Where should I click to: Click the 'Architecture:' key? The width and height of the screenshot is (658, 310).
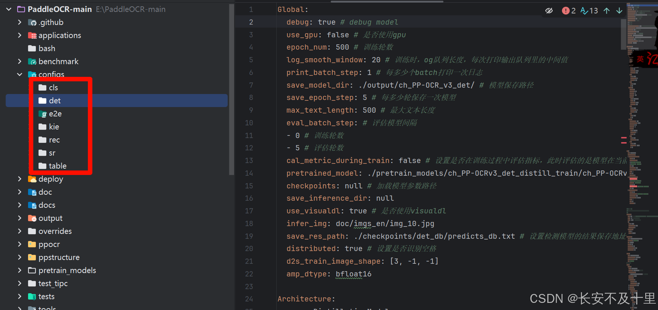(x=306, y=299)
